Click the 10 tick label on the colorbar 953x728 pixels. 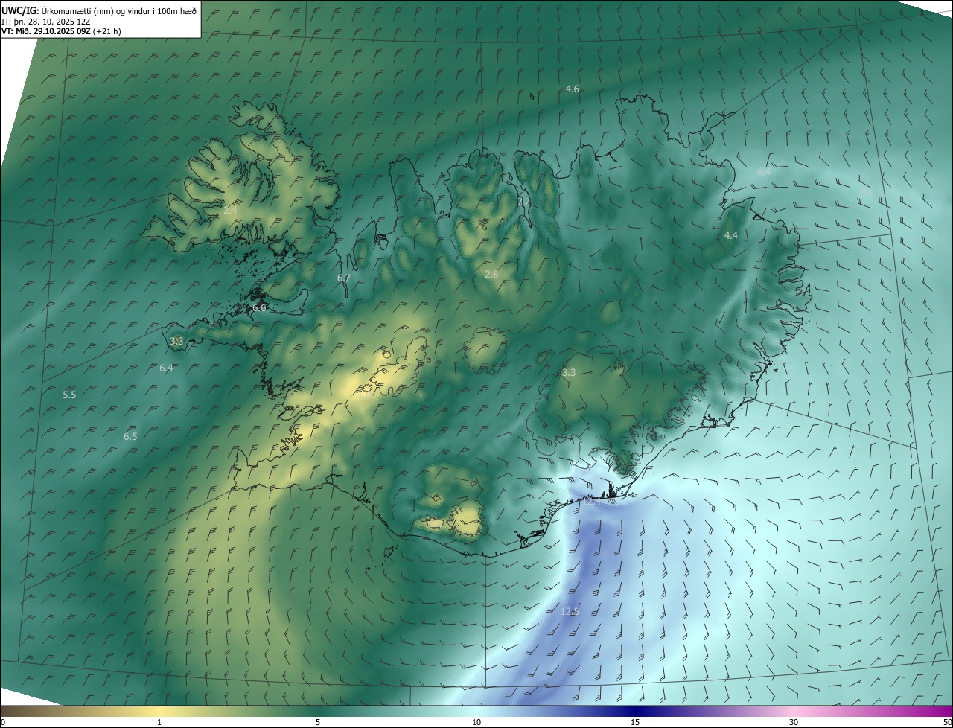[476, 722]
